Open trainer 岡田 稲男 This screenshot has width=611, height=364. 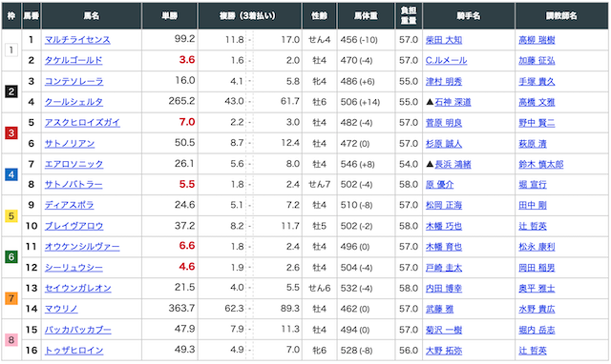point(537,268)
